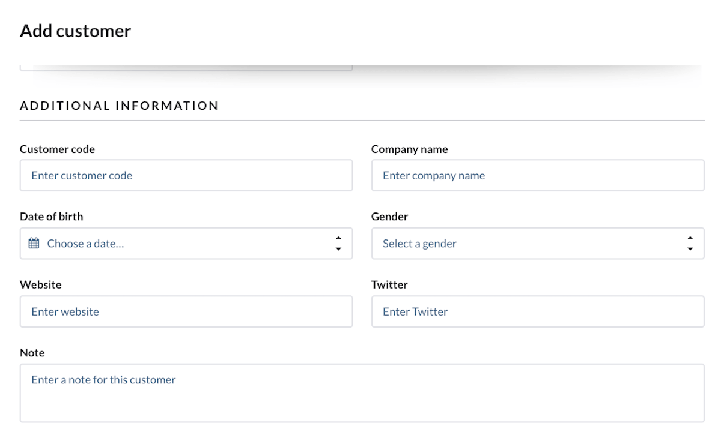Click the 'Website' field label
The image size is (721, 447).
pos(40,285)
